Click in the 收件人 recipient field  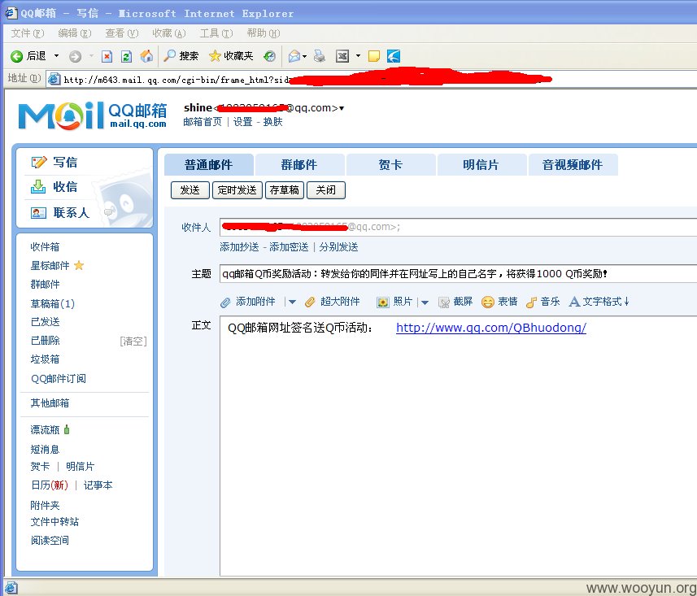tap(458, 227)
